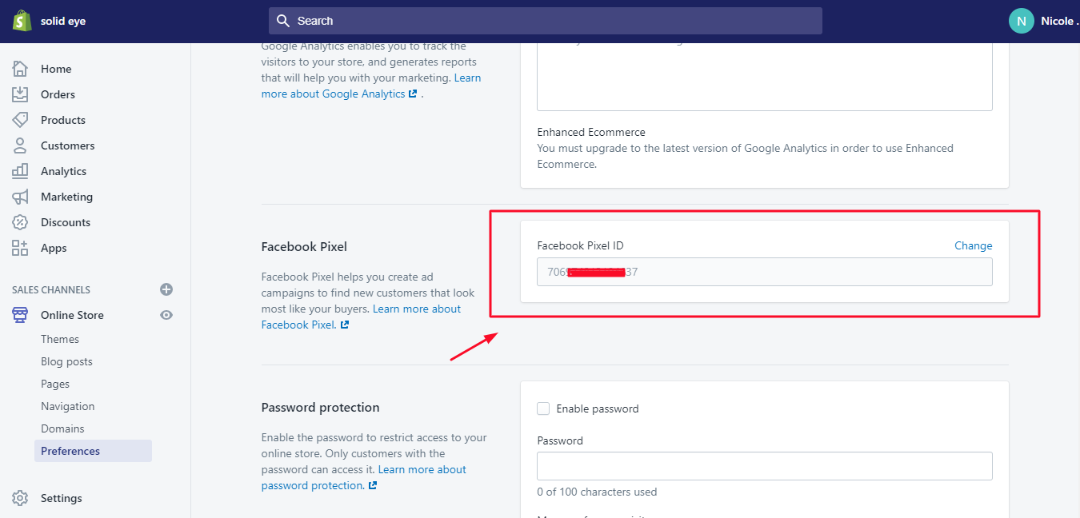The image size is (1080, 518).
Task: Open Customers in sidebar
Action: (x=68, y=145)
